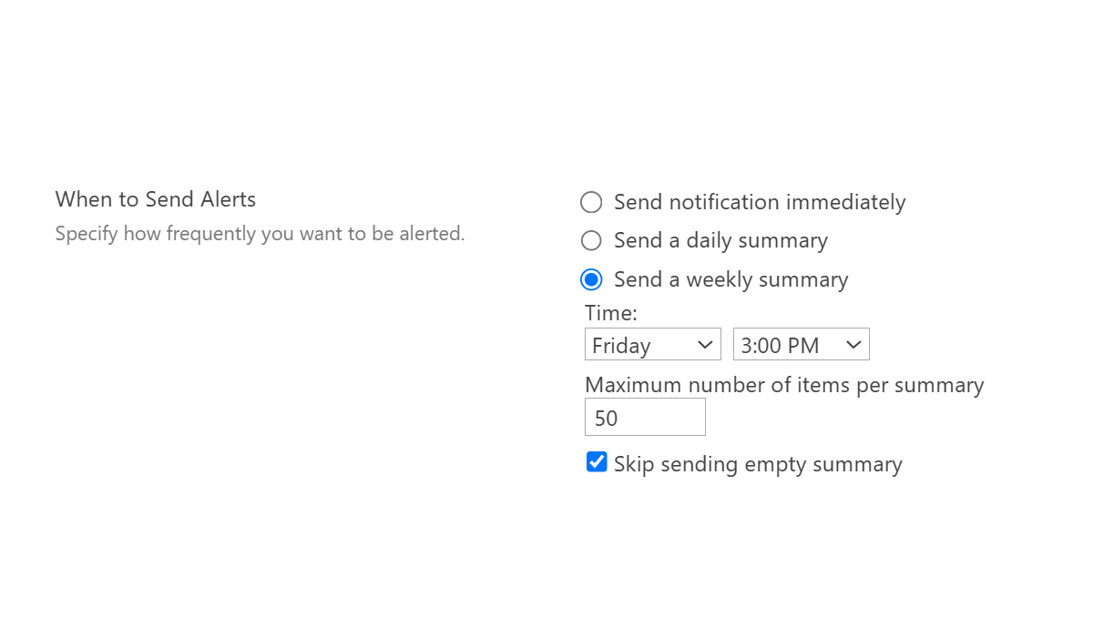Click the "Send notification immediately" label text
The width and height of the screenshot is (1093, 637).
[x=760, y=202]
